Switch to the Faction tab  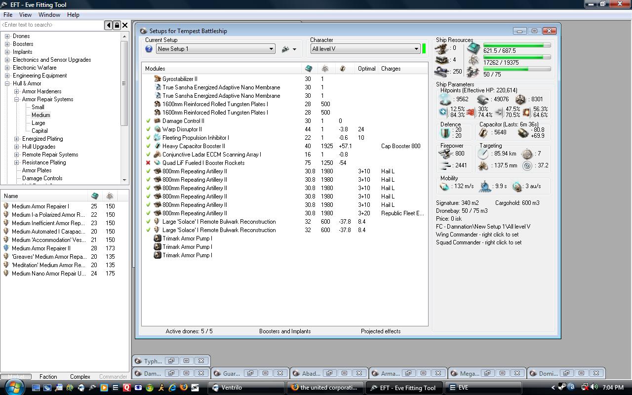(x=48, y=377)
